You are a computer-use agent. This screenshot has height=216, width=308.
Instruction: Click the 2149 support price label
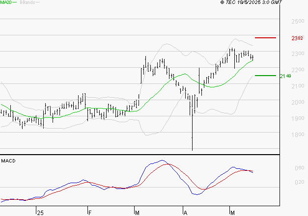click(285, 76)
